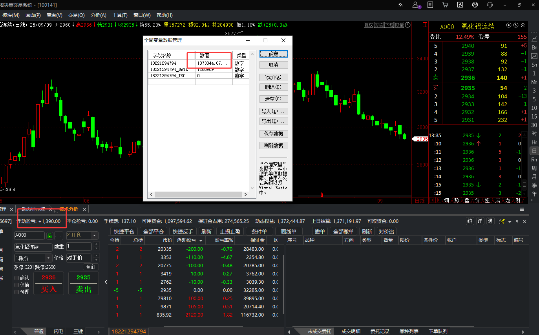Toggle the 时段 chart option
The height and width of the screenshot is (335, 539).
click(379, 25)
